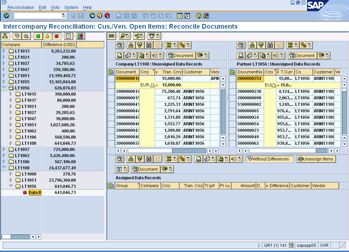Expand LT1051 subfolder with 1,027,680.28- difference

[x=11, y=125]
